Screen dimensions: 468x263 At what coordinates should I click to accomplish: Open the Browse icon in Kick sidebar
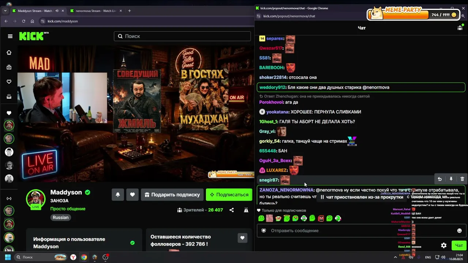[9, 67]
